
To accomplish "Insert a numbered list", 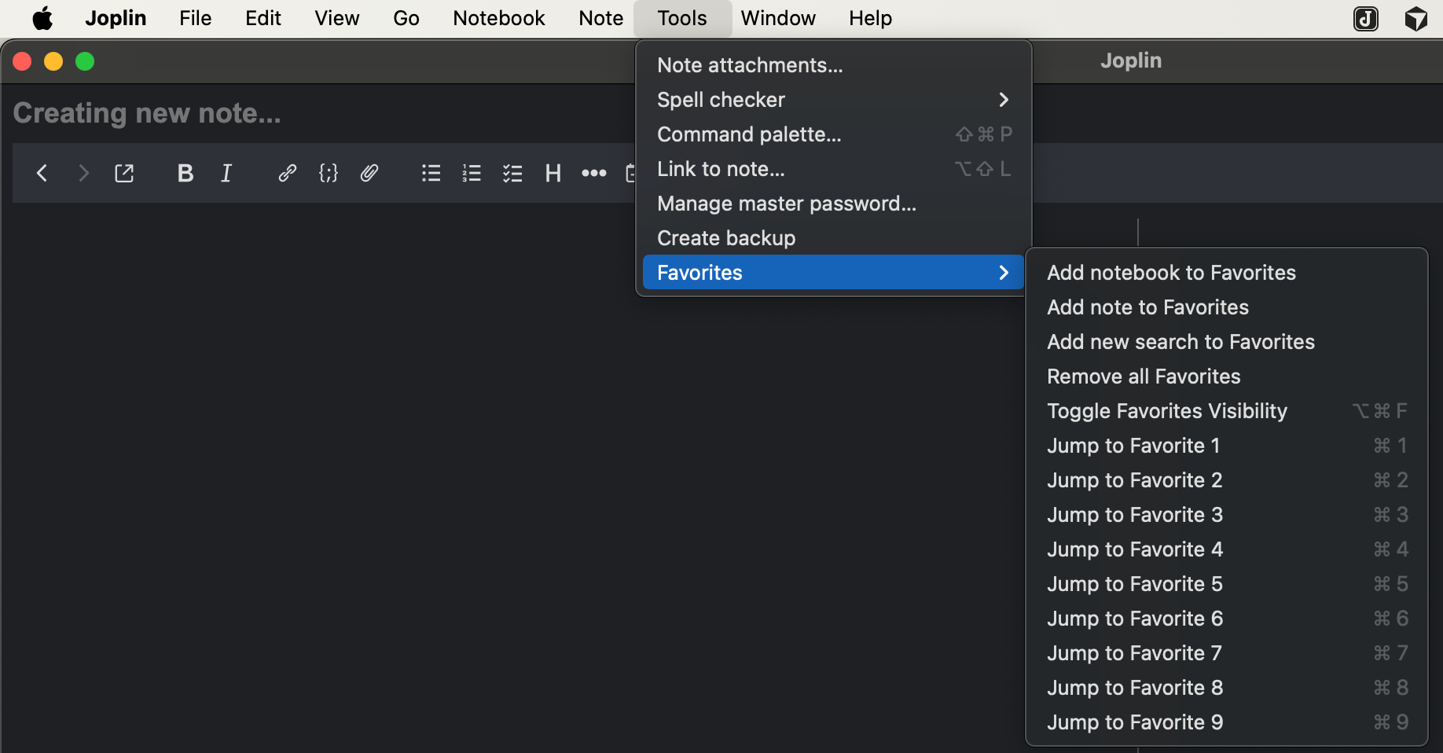I will [472, 173].
